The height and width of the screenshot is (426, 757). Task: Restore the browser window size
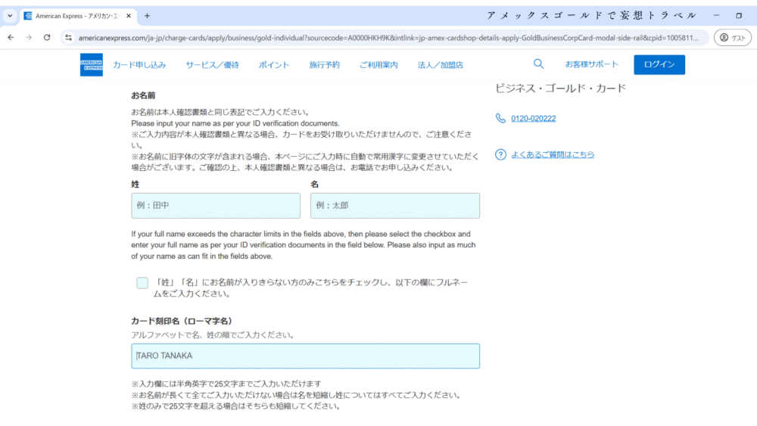[739, 15]
